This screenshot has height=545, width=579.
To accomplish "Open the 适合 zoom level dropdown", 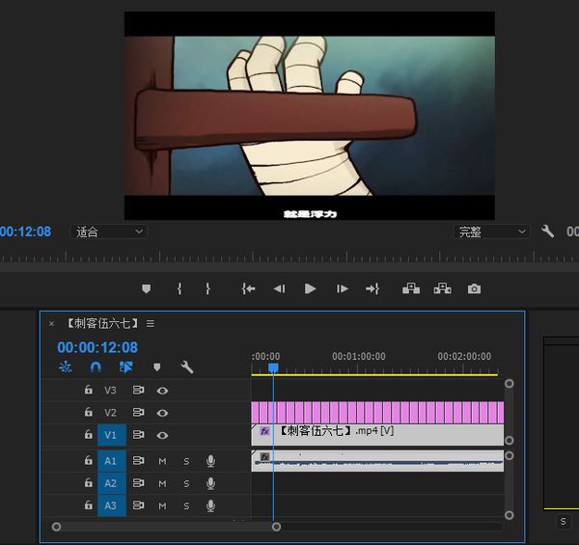I will (108, 232).
